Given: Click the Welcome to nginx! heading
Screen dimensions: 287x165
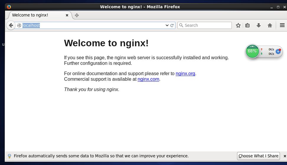Looking at the screenshot, I should tap(106, 43).
